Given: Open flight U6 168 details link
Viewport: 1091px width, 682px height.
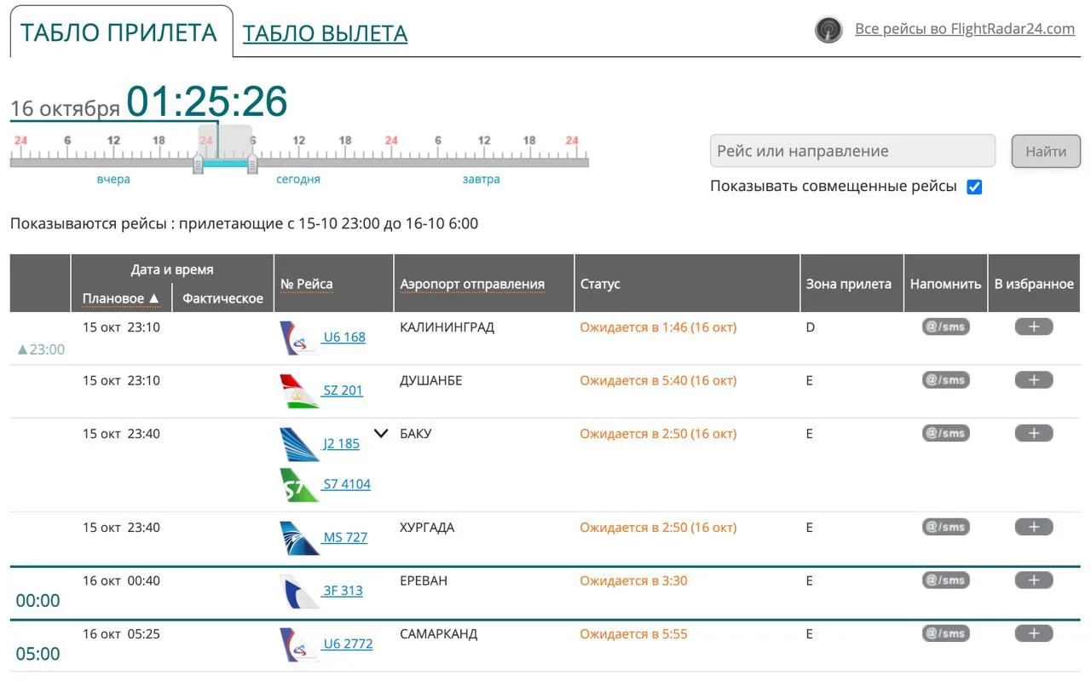Looking at the screenshot, I should [x=344, y=337].
